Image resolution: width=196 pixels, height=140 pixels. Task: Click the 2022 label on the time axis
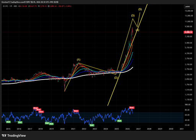pos(84,129)
